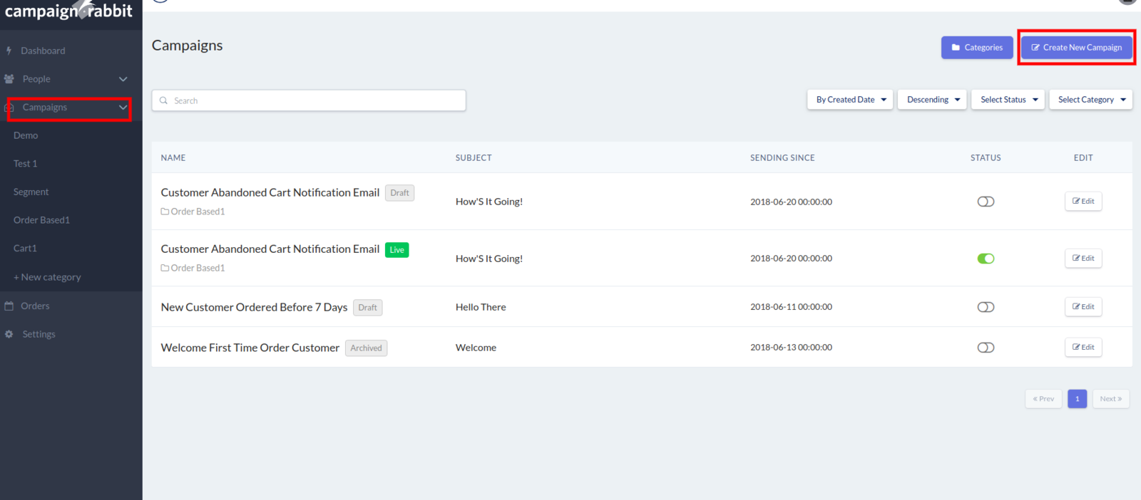
Task: Click sending date 2018-06-13 00:00:00
Action: [x=791, y=348]
